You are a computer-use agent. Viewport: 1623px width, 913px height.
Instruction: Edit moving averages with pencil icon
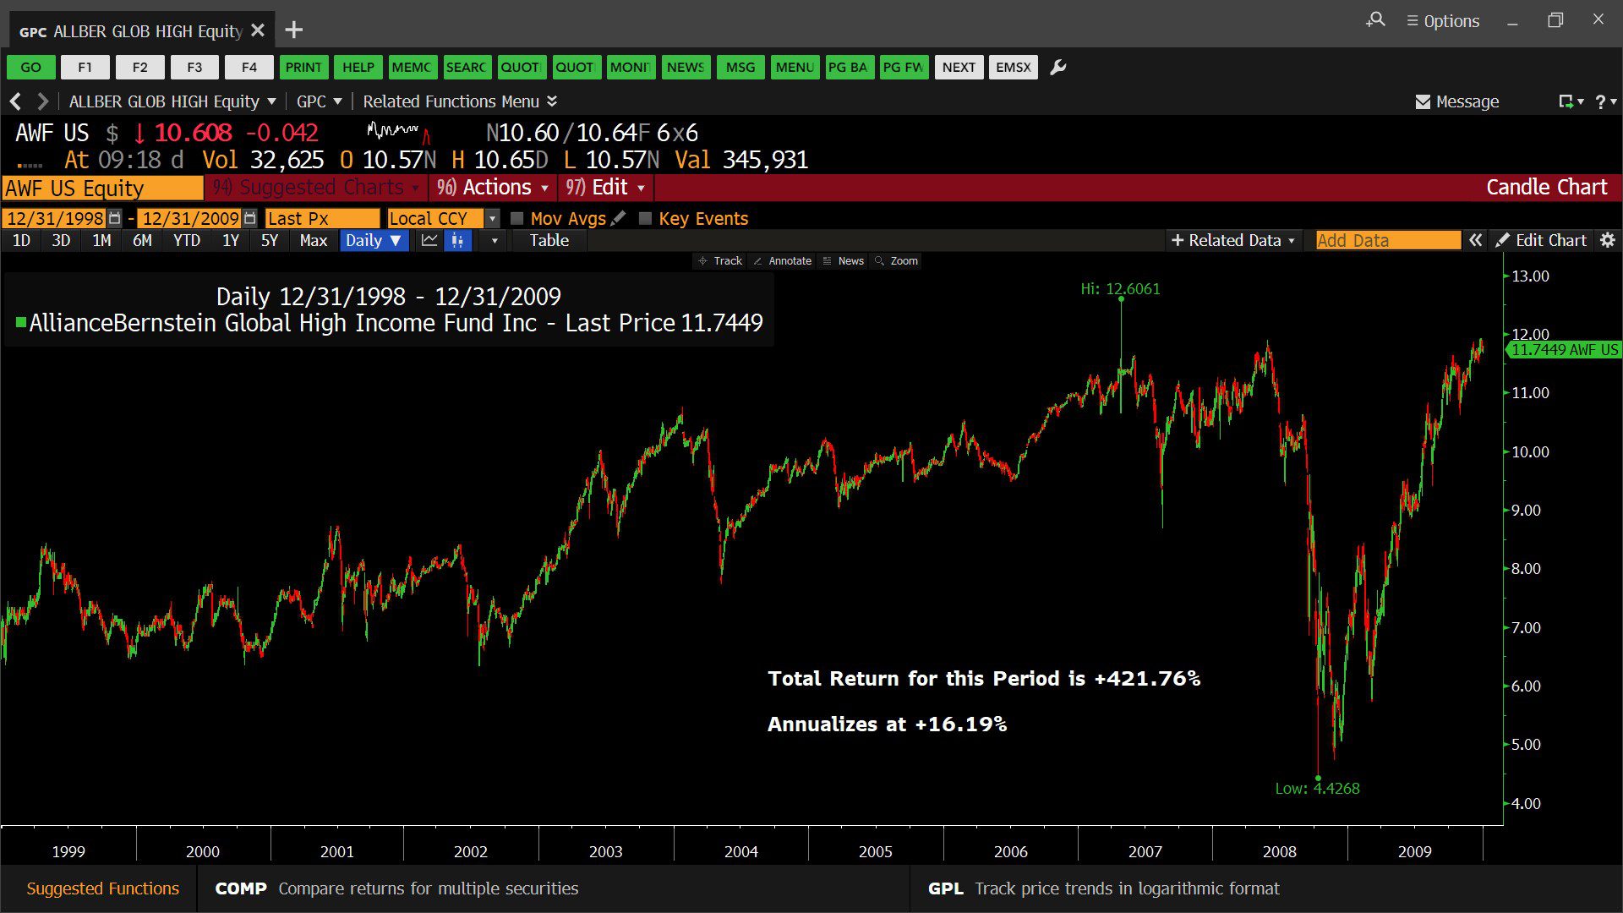point(619,219)
